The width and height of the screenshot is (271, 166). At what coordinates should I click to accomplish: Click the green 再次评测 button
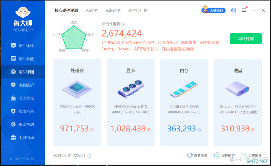[246, 39]
